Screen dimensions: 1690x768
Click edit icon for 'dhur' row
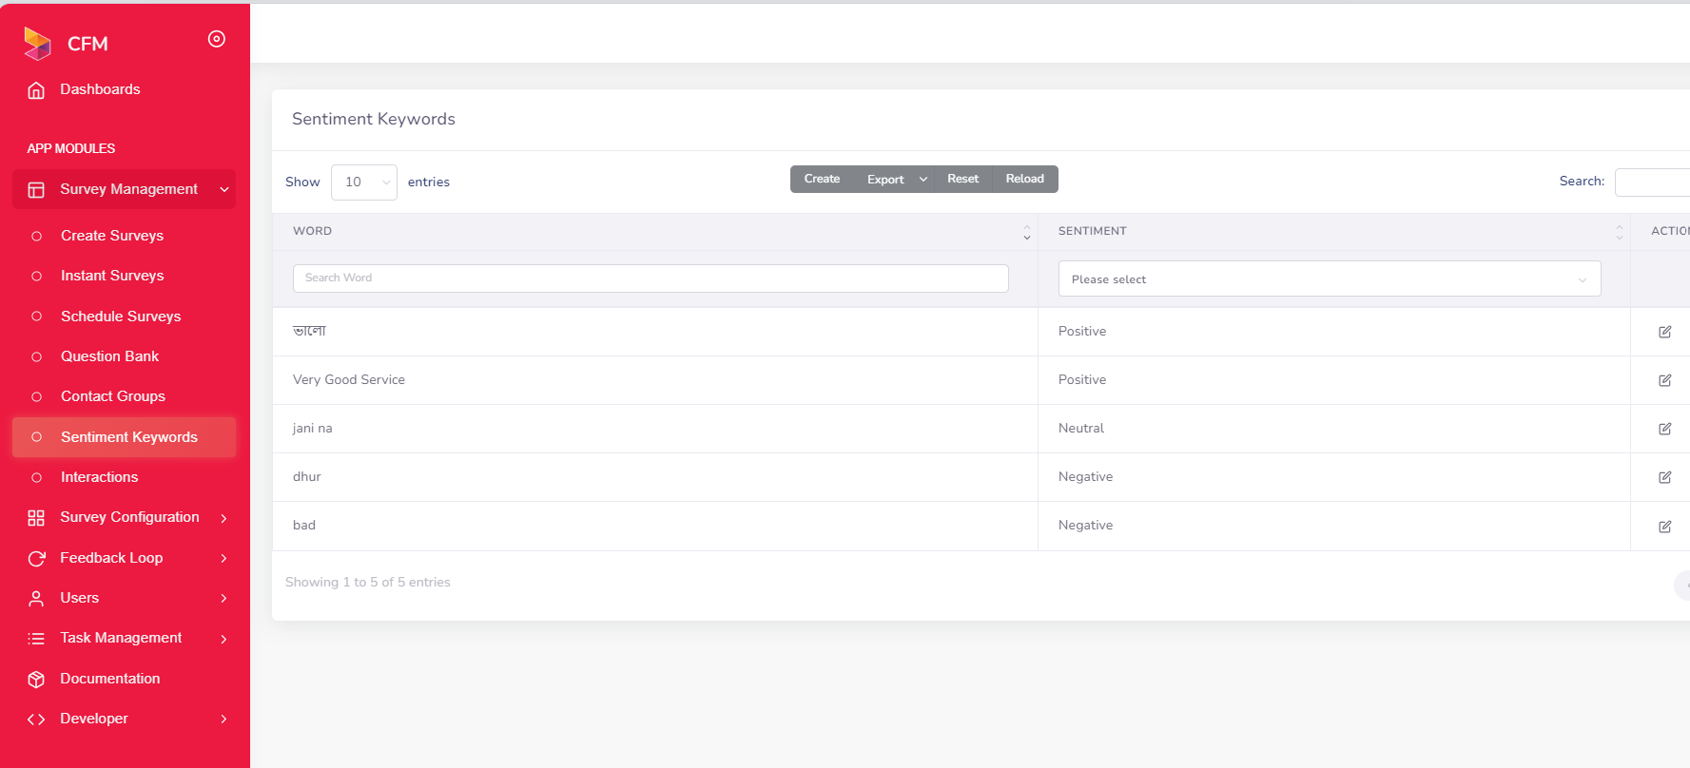(x=1664, y=477)
